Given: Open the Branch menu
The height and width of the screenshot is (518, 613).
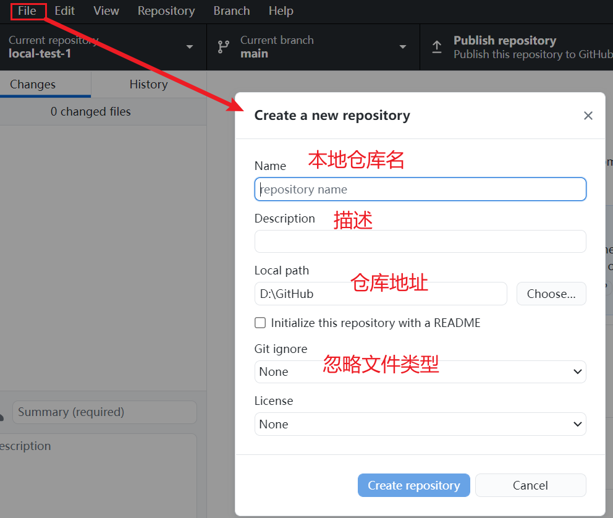Looking at the screenshot, I should click(x=232, y=11).
